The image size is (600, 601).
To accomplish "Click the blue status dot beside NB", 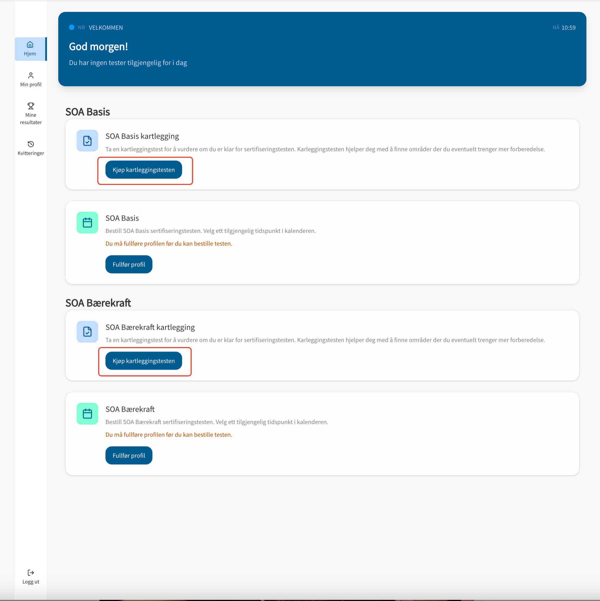I will [x=72, y=27].
